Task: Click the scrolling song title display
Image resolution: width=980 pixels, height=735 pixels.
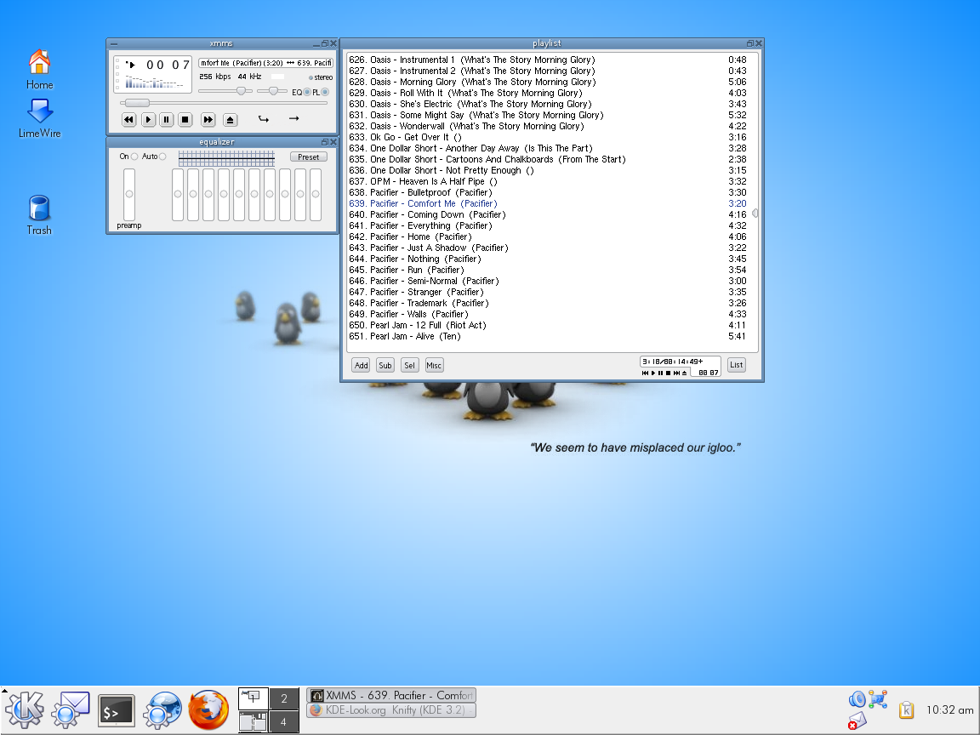Action: click(x=265, y=62)
